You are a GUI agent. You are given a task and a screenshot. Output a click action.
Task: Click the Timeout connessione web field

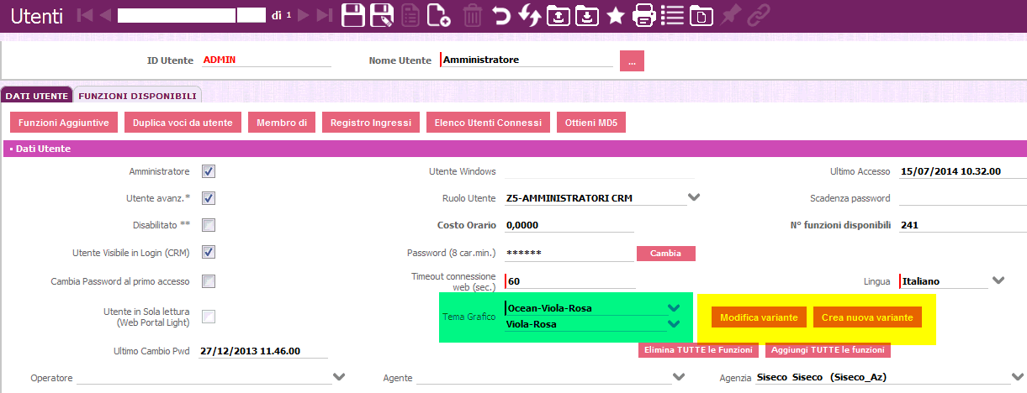[569, 281]
